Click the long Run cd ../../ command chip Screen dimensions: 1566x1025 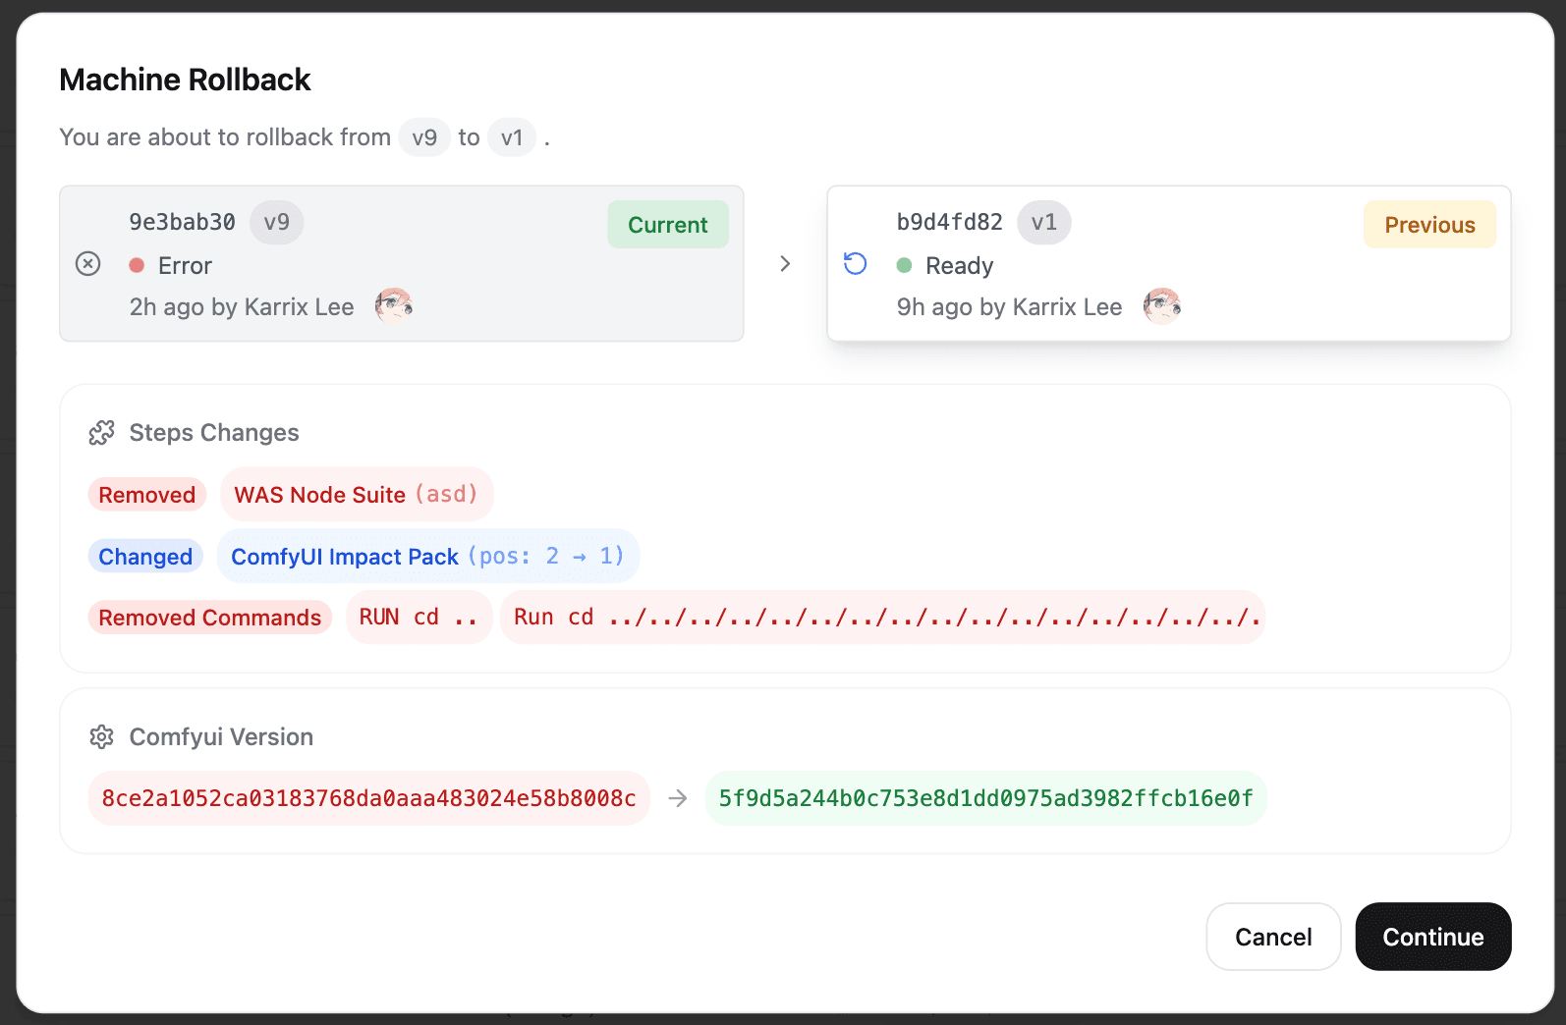click(882, 618)
